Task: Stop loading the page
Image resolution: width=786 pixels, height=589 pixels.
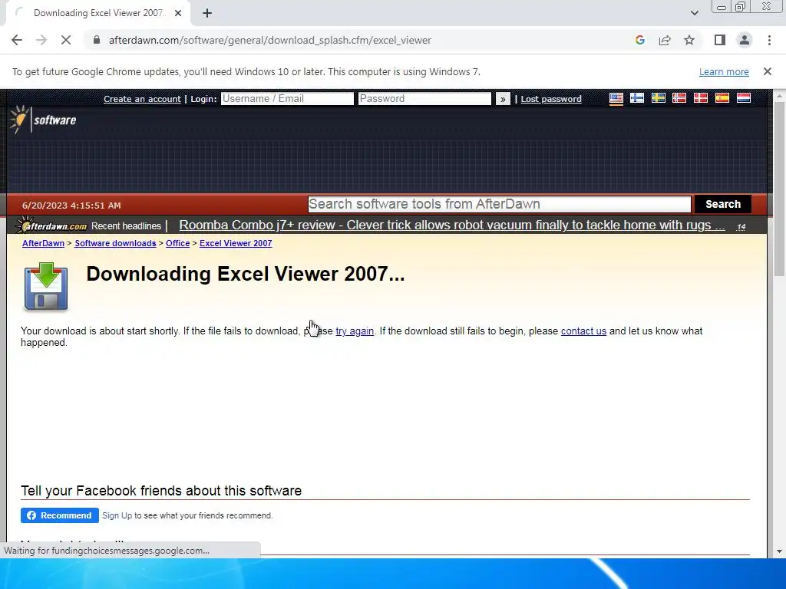Action: pyautogui.click(x=66, y=40)
